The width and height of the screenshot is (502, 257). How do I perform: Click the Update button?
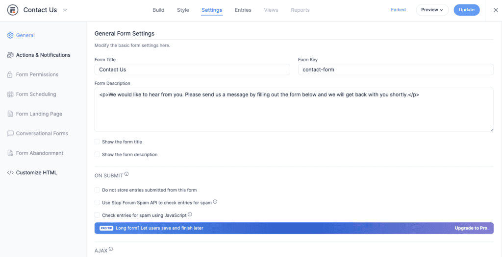click(x=467, y=10)
